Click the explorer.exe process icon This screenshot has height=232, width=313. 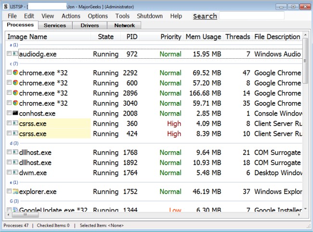(x=15, y=192)
